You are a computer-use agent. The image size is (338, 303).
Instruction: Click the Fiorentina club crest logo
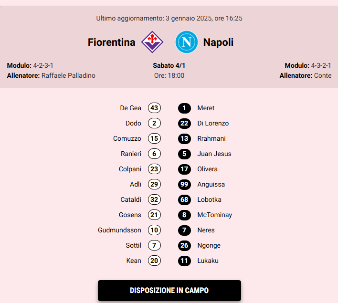pyautogui.click(x=152, y=42)
